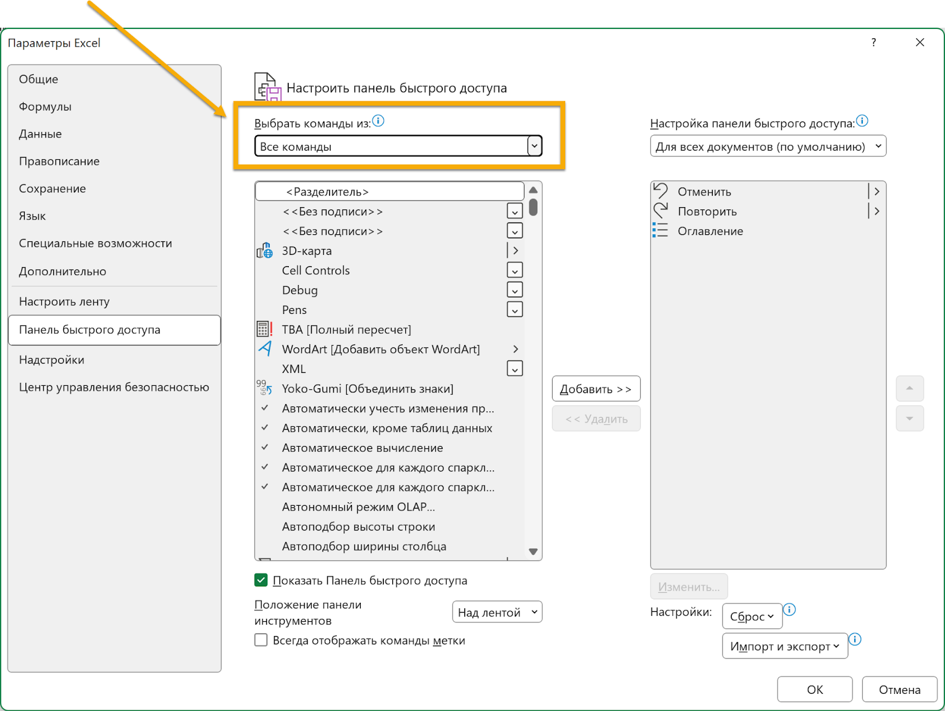Open the Формулы settings section

point(115,106)
